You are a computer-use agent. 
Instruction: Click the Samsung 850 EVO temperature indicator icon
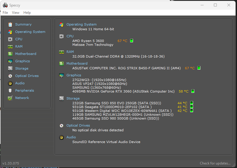pos(192,103)
